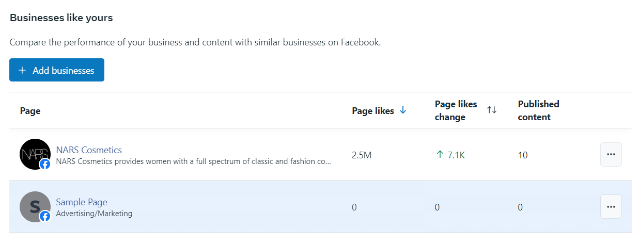The height and width of the screenshot is (245, 639).
Task: Click Facebook badge on NARS Cosmetics logo
Action: click(45, 164)
